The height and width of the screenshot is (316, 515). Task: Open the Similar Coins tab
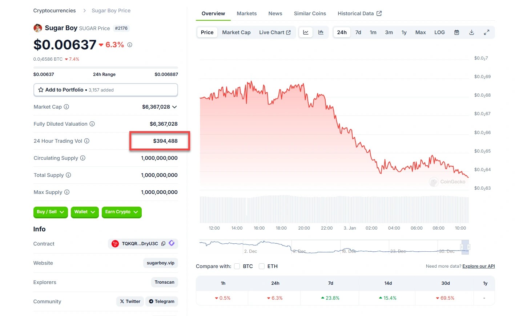[x=310, y=13]
